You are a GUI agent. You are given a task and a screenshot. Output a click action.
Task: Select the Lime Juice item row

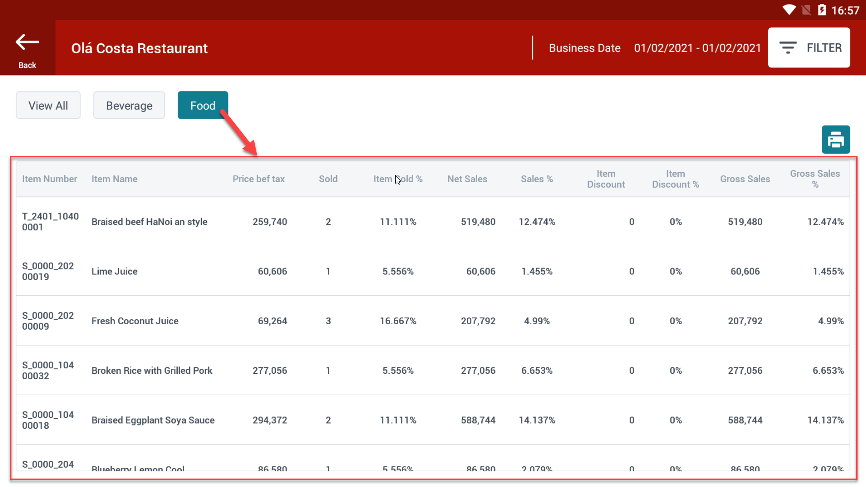coord(115,272)
